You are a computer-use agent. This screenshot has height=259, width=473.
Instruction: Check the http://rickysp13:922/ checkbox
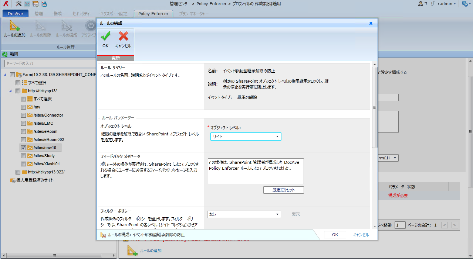[x=18, y=172]
